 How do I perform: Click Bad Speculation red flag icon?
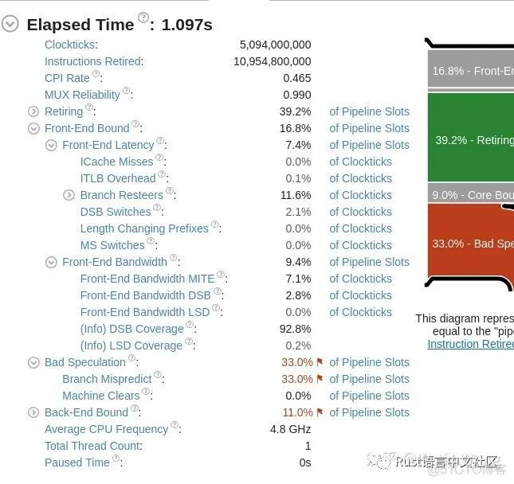point(320,362)
